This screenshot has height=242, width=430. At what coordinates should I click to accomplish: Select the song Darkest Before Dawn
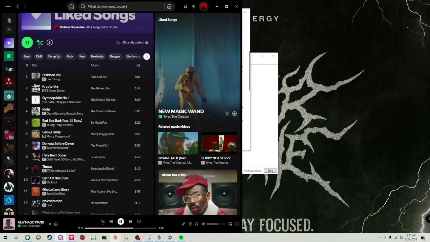86,146
